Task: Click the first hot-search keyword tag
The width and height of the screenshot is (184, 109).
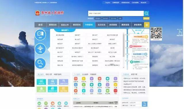Action: coord(98,18)
